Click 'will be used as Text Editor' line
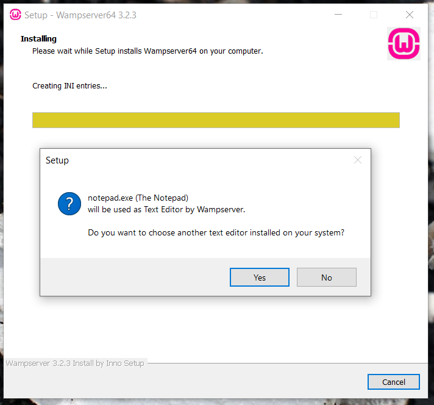This screenshot has width=434, height=405. point(166,209)
